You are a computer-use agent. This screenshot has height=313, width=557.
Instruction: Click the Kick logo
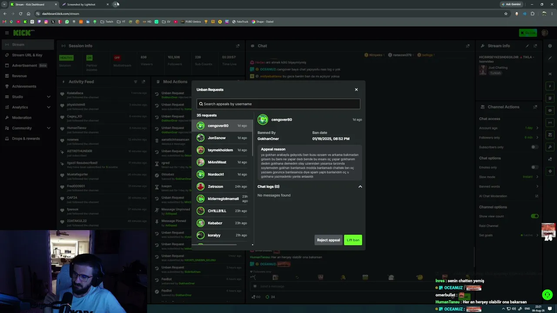[23, 33]
